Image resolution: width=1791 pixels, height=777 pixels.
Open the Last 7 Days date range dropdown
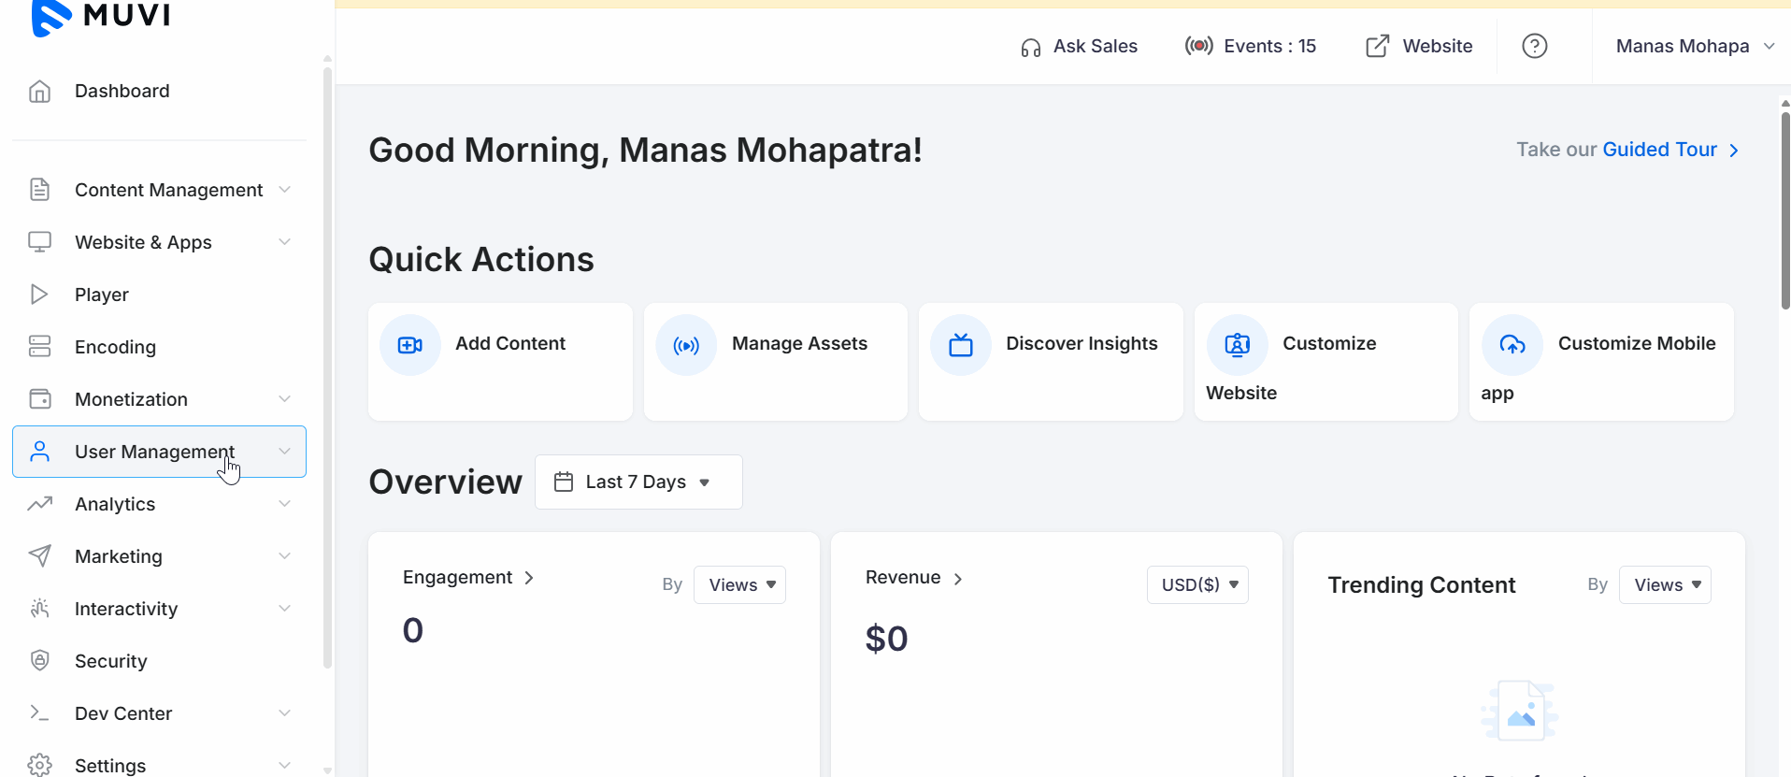tap(638, 482)
